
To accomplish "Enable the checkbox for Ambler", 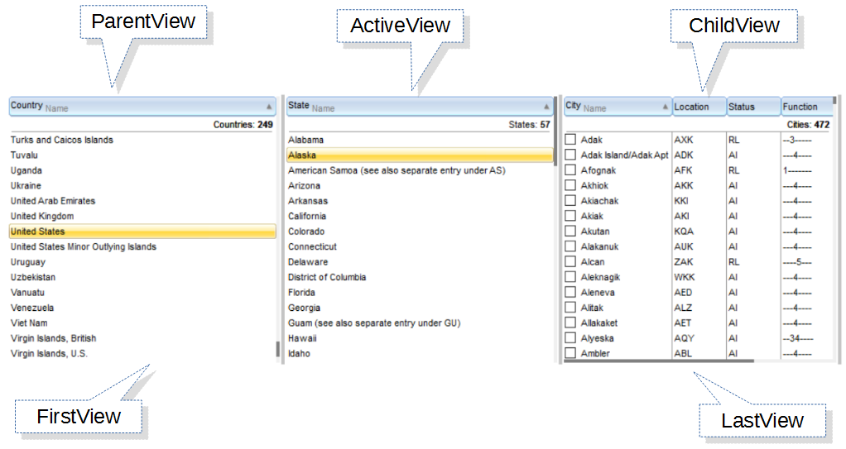I will point(570,353).
